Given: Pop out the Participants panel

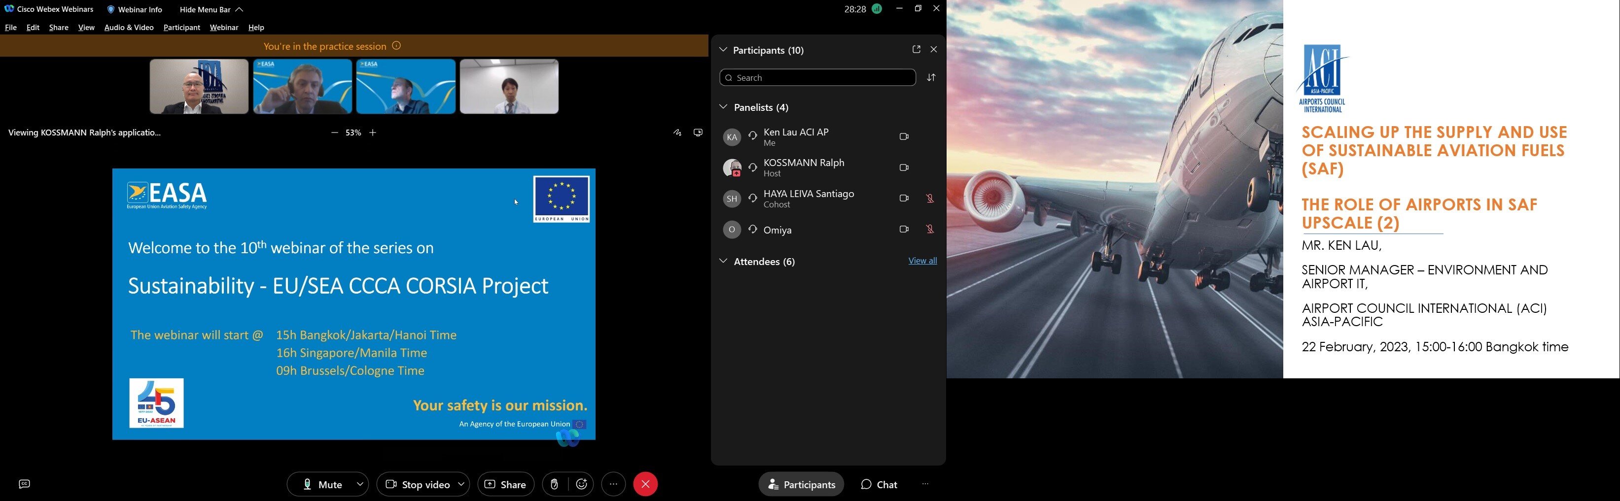Looking at the screenshot, I should pyautogui.click(x=916, y=50).
